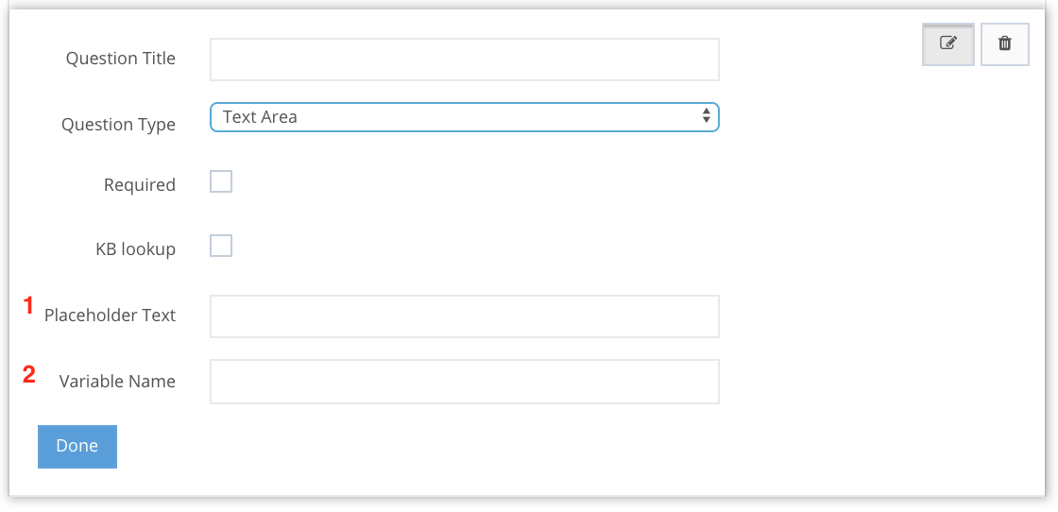Image resolution: width=1058 pixels, height=512 pixels.
Task: Delete the question with the trash icon
Action: pos(1005,43)
